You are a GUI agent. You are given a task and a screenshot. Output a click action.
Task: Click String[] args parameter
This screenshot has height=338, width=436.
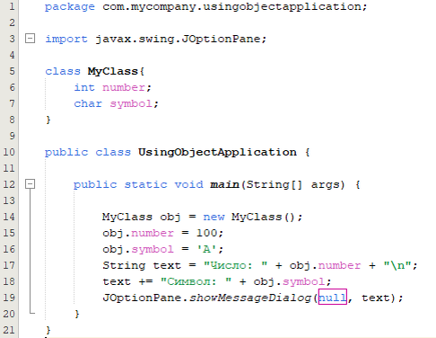295,184
